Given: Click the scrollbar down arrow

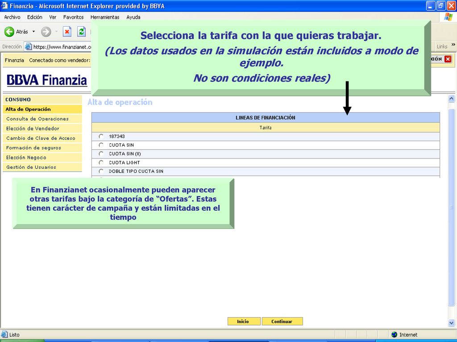Looking at the screenshot, I should (451, 322).
